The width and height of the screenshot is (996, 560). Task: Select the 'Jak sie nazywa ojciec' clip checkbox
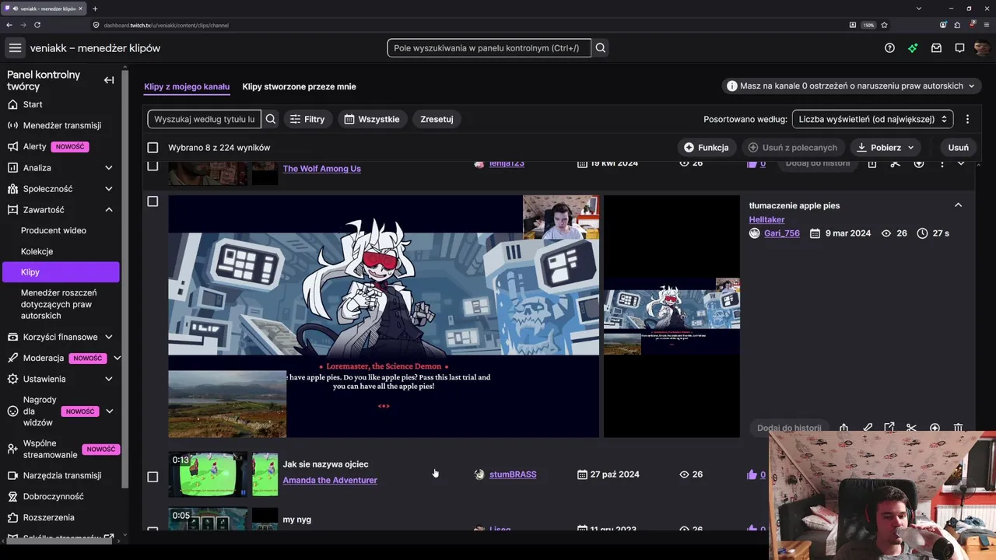coord(153,477)
